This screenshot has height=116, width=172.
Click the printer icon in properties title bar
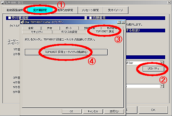coord(22,22)
